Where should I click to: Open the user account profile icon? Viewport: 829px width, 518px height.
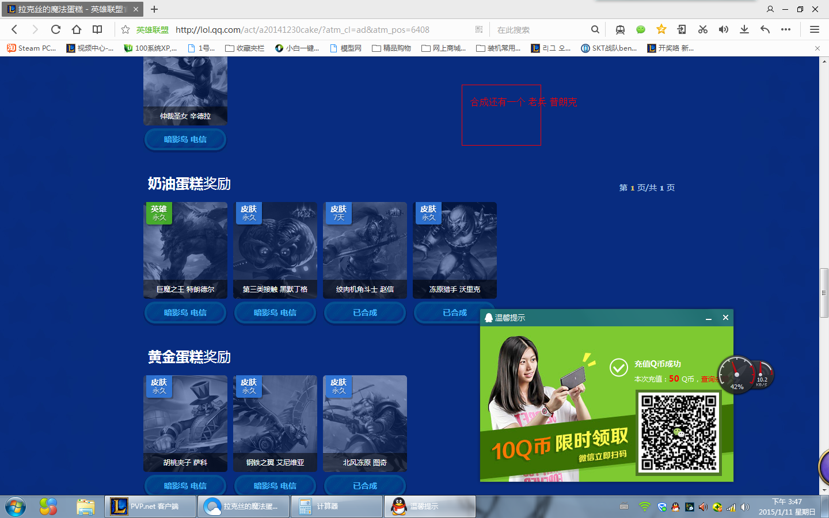[x=770, y=9]
